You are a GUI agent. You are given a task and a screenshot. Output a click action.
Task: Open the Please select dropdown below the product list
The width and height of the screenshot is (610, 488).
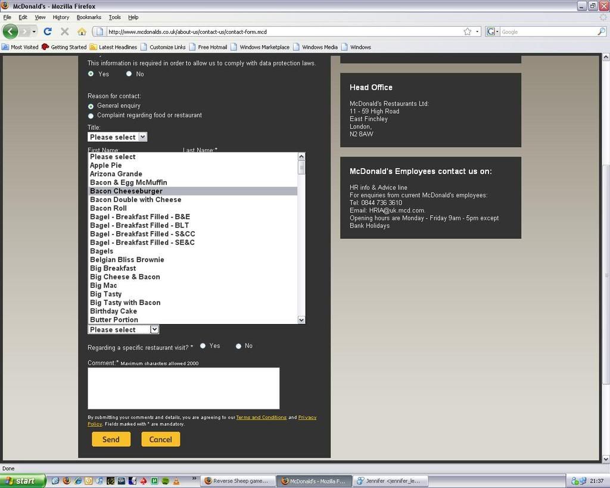pyautogui.click(x=123, y=330)
